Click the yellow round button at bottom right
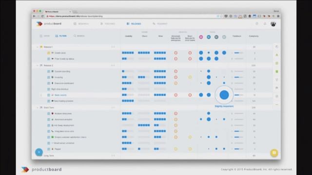This screenshot has width=312, height=175. pyautogui.click(x=274, y=153)
